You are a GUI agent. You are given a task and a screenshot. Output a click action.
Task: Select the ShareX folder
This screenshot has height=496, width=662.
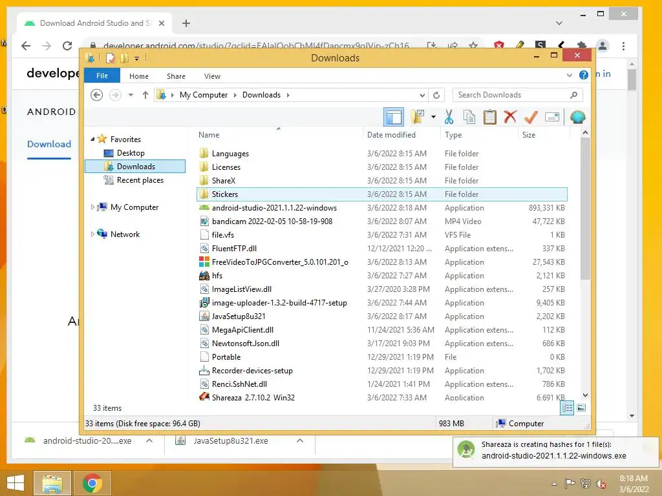[x=223, y=181]
